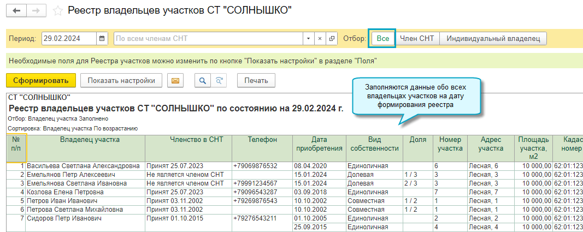Clear the member selection with the X
Screen dimensions: 583x232
coord(320,38)
